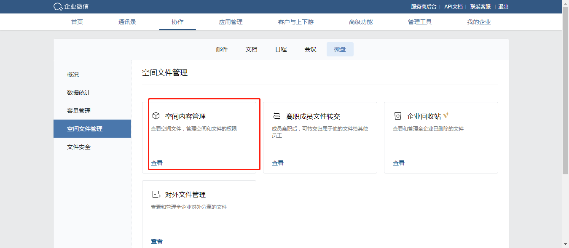Click the vertical scrollbar thumb
The width and height of the screenshot is (569, 248).
tap(566, 91)
